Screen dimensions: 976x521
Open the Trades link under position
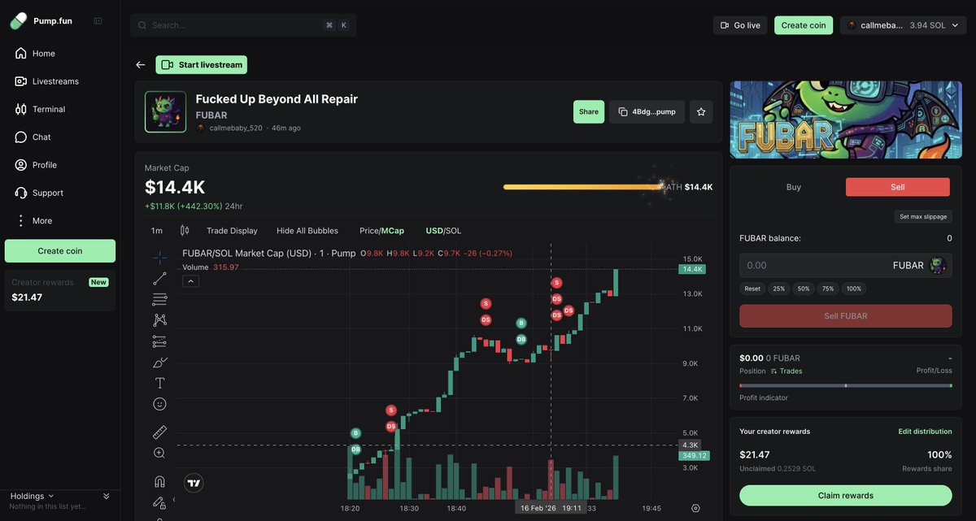[786, 371]
